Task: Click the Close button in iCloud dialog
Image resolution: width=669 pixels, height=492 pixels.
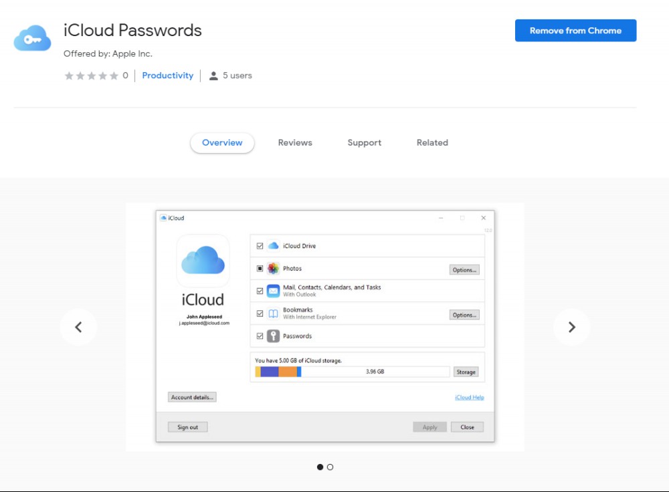Action: [467, 427]
